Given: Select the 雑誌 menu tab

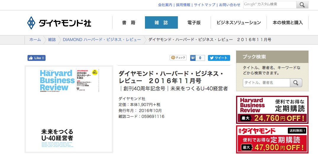Looking at the screenshot, I should 161,22.
